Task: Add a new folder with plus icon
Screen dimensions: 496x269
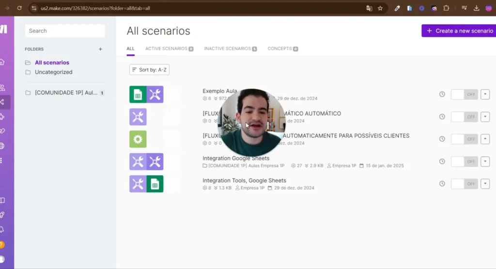Action: point(100,49)
